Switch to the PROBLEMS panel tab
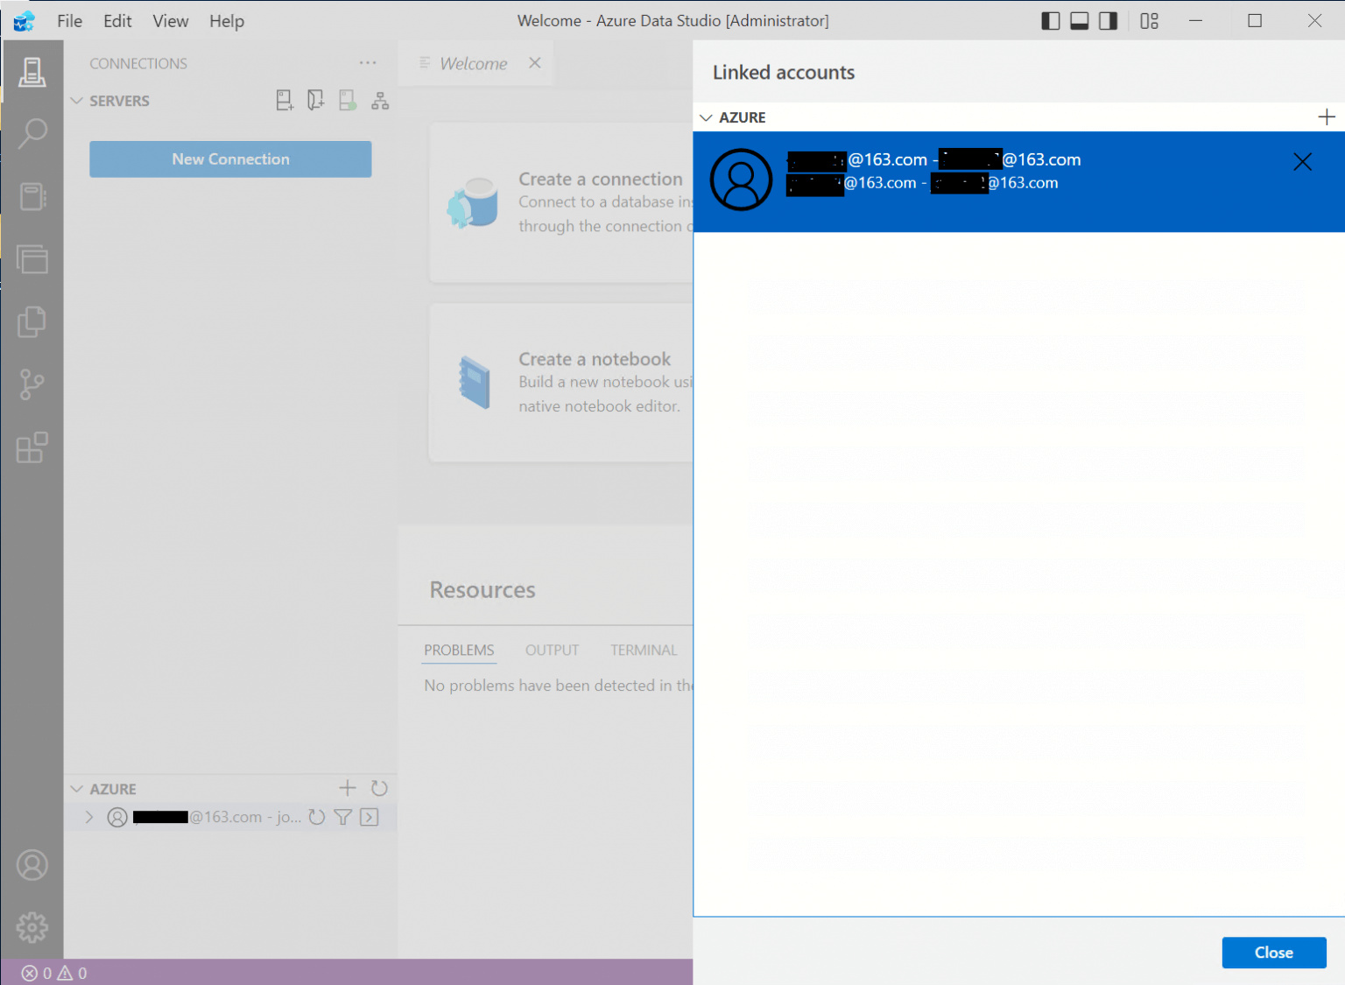This screenshot has height=985, width=1345. point(459,650)
